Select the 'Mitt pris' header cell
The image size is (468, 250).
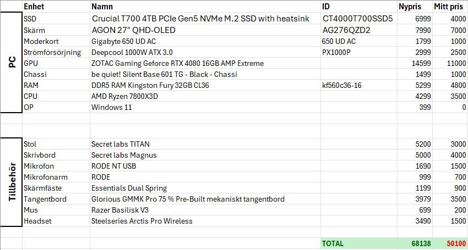tap(450, 6)
